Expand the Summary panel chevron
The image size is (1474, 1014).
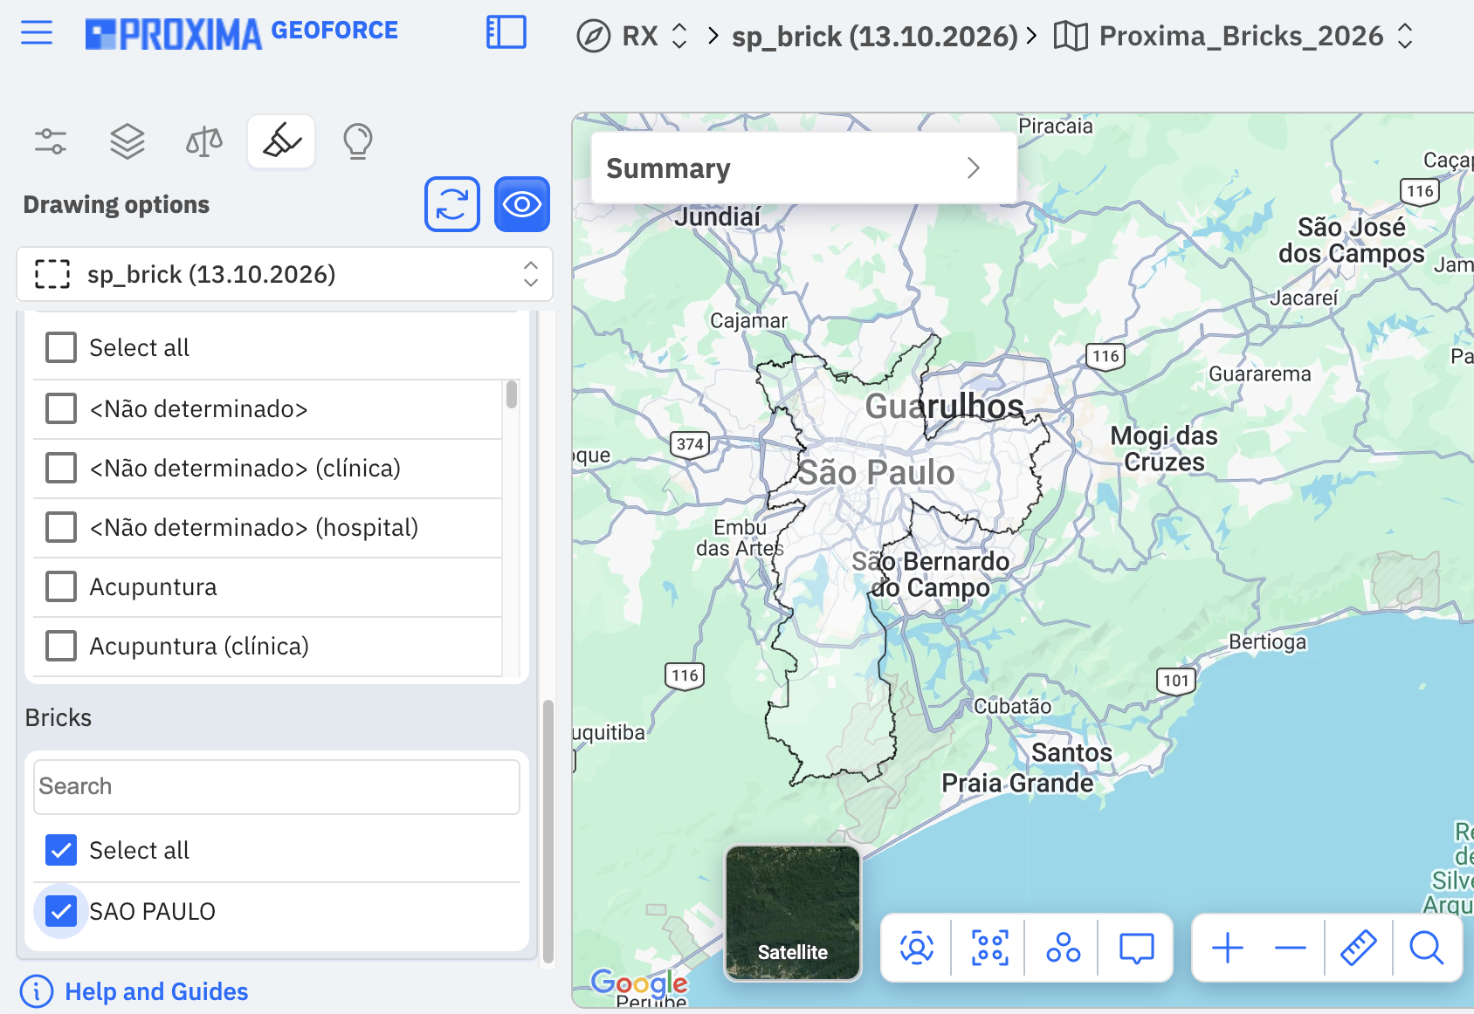[x=974, y=168]
